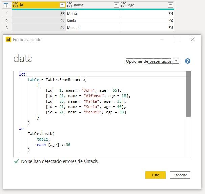
Task: Open the id column filter dropdown
Action: [62, 5]
